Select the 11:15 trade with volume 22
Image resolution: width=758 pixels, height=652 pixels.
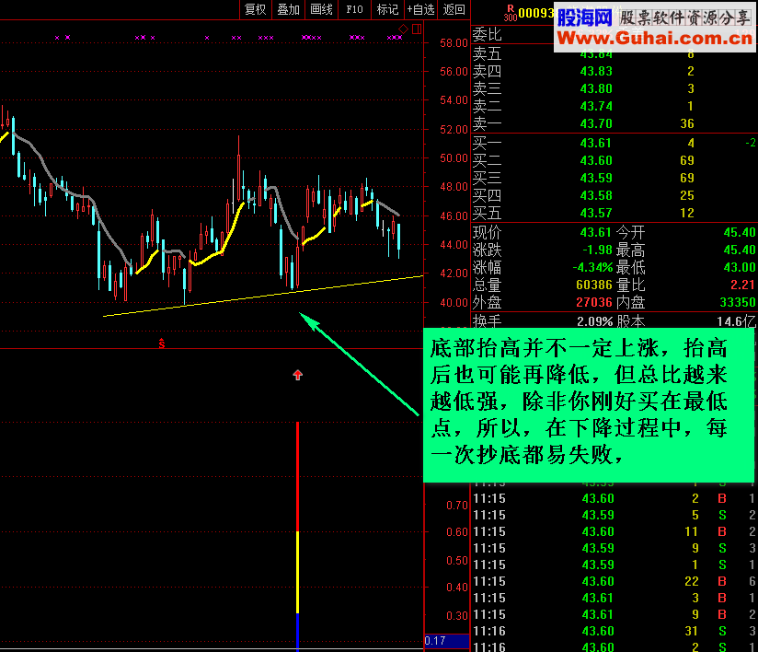coord(614,581)
